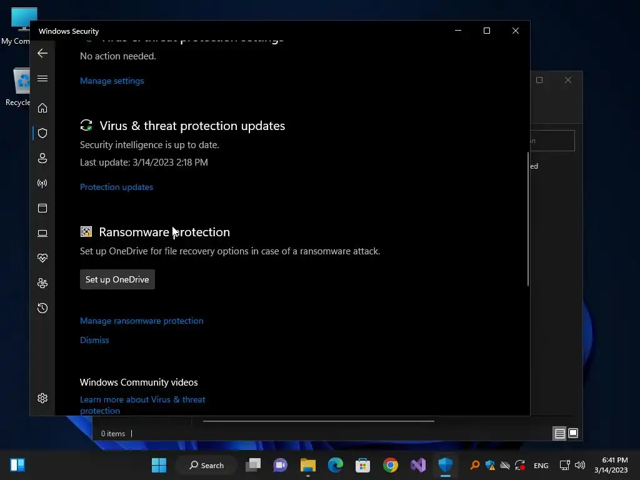
Task: Open the Windows Start menu
Action: pos(159,465)
